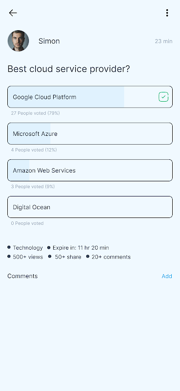Uncheck the green Google Cloud Platform checkmark

[163, 97]
